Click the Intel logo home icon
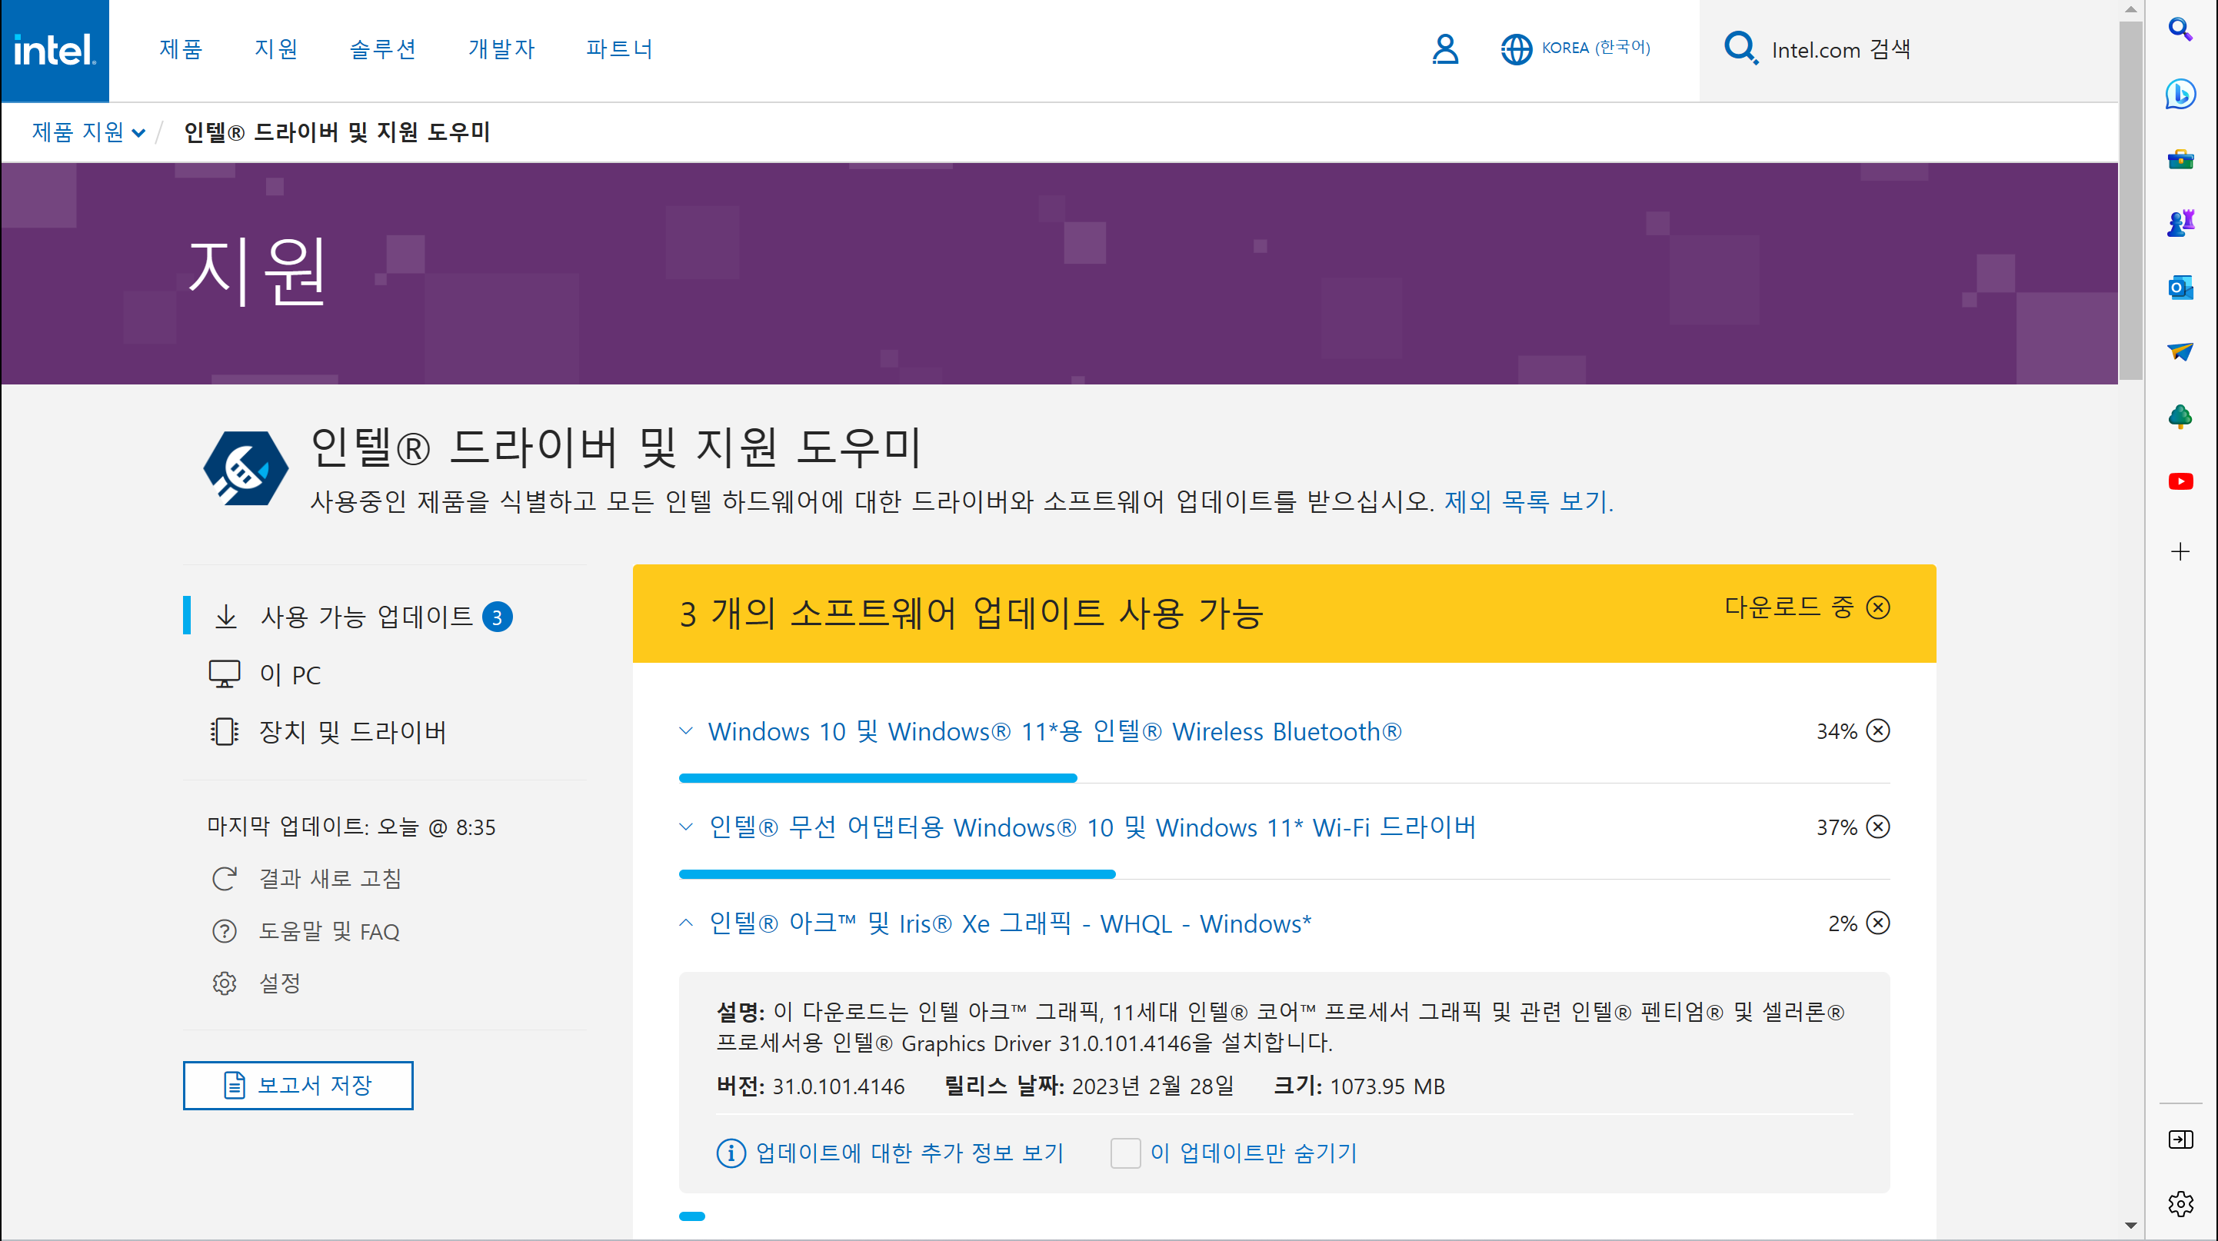Viewport: 2218px width, 1241px height. 55,50
